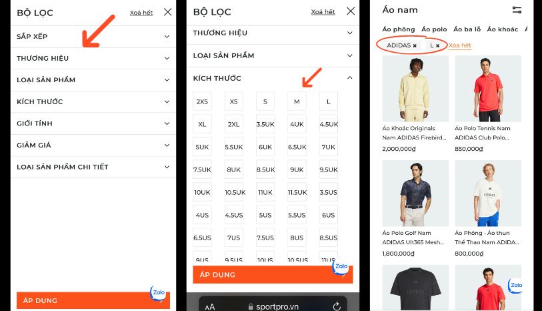Select size S
The height and width of the screenshot is (311, 542).
pyautogui.click(x=265, y=101)
